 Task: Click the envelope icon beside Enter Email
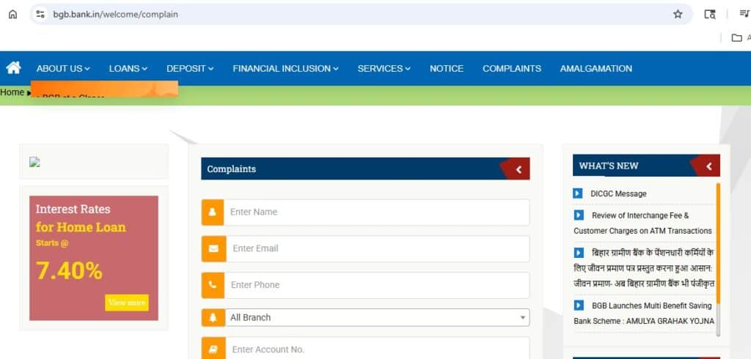213,248
